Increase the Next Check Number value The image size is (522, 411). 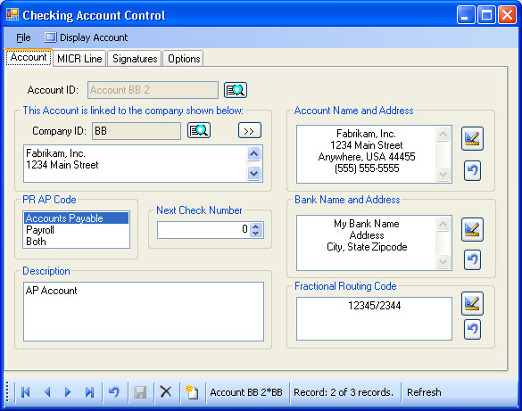coord(256,226)
